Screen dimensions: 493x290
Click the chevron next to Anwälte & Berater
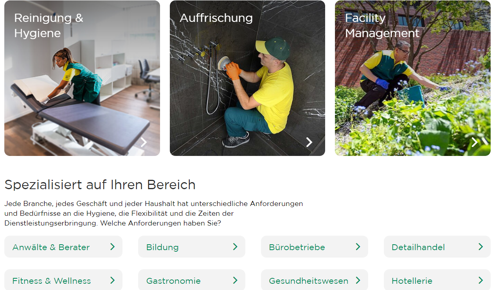(112, 247)
